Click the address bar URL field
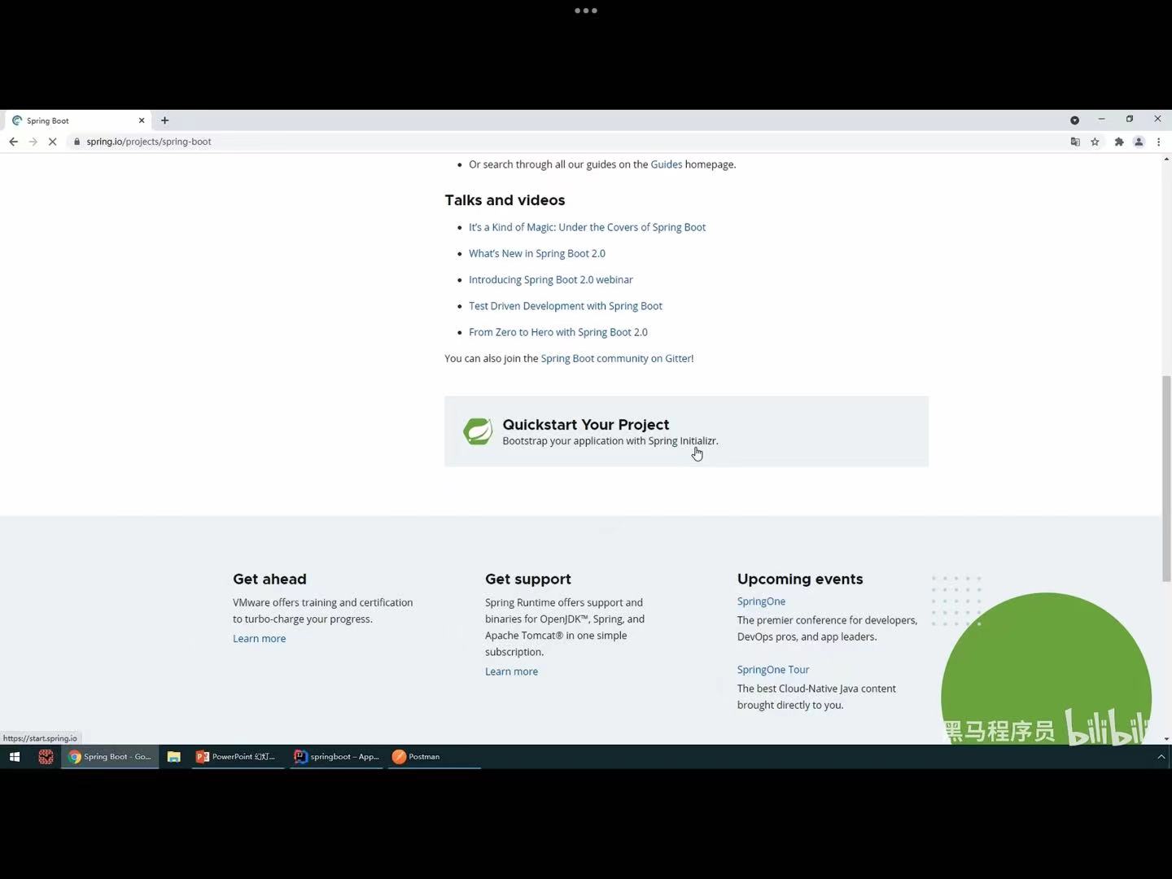1172x879 pixels. (570, 142)
